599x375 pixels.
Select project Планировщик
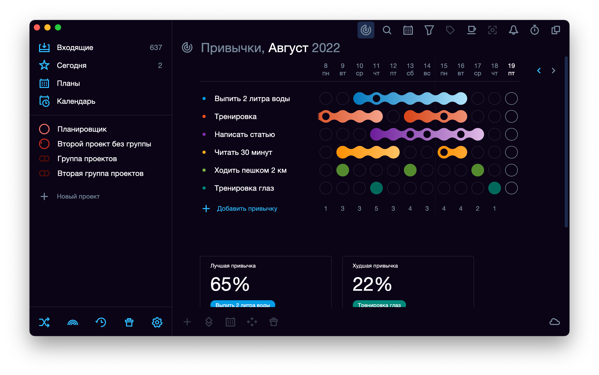(x=101, y=129)
